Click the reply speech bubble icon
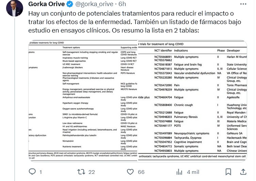Screen dimensions: 256x181 tap(32, 172)
